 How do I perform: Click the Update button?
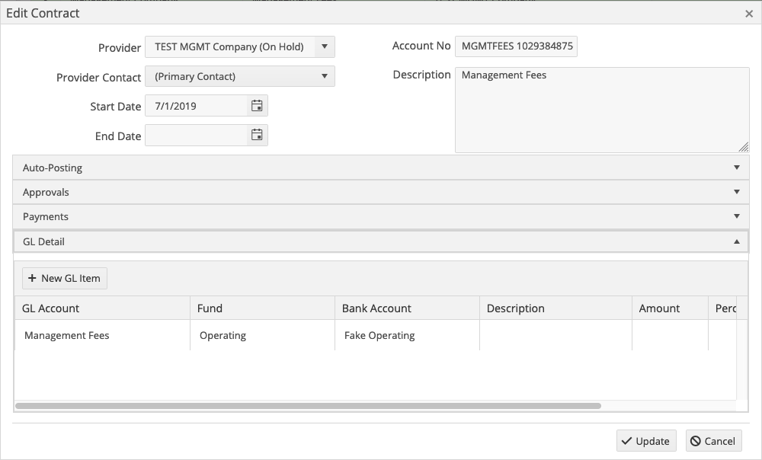click(x=646, y=440)
